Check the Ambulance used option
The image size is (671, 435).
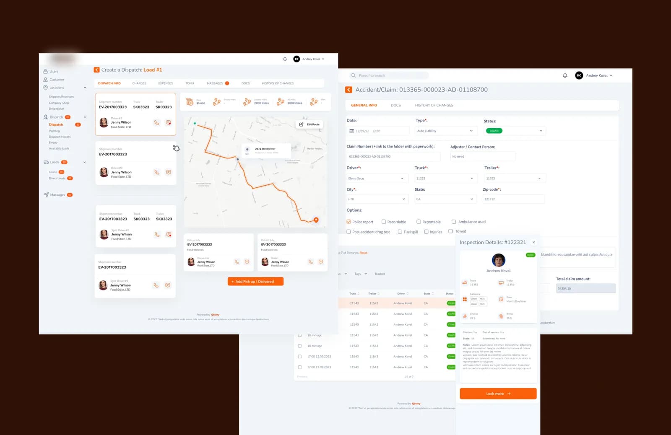[x=453, y=222]
